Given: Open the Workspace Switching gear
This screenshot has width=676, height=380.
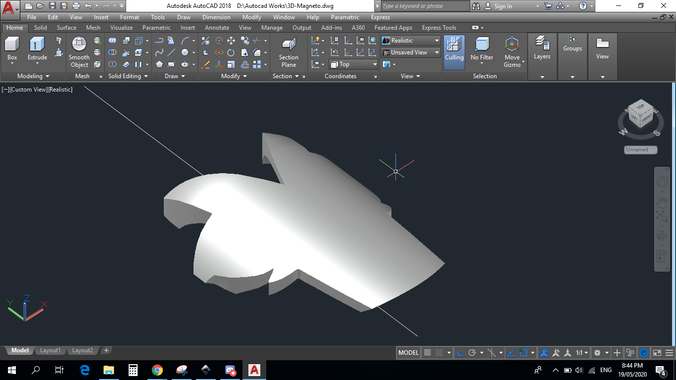Looking at the screenshot, I should [x=597, y=353].
